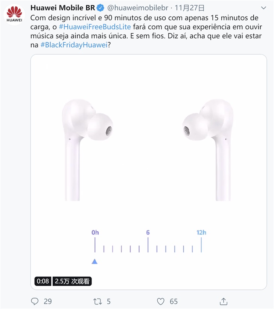Click the reply count 29
Image resolution: width=274 pixels, height=309 pixels.
[x=47, y=301]
